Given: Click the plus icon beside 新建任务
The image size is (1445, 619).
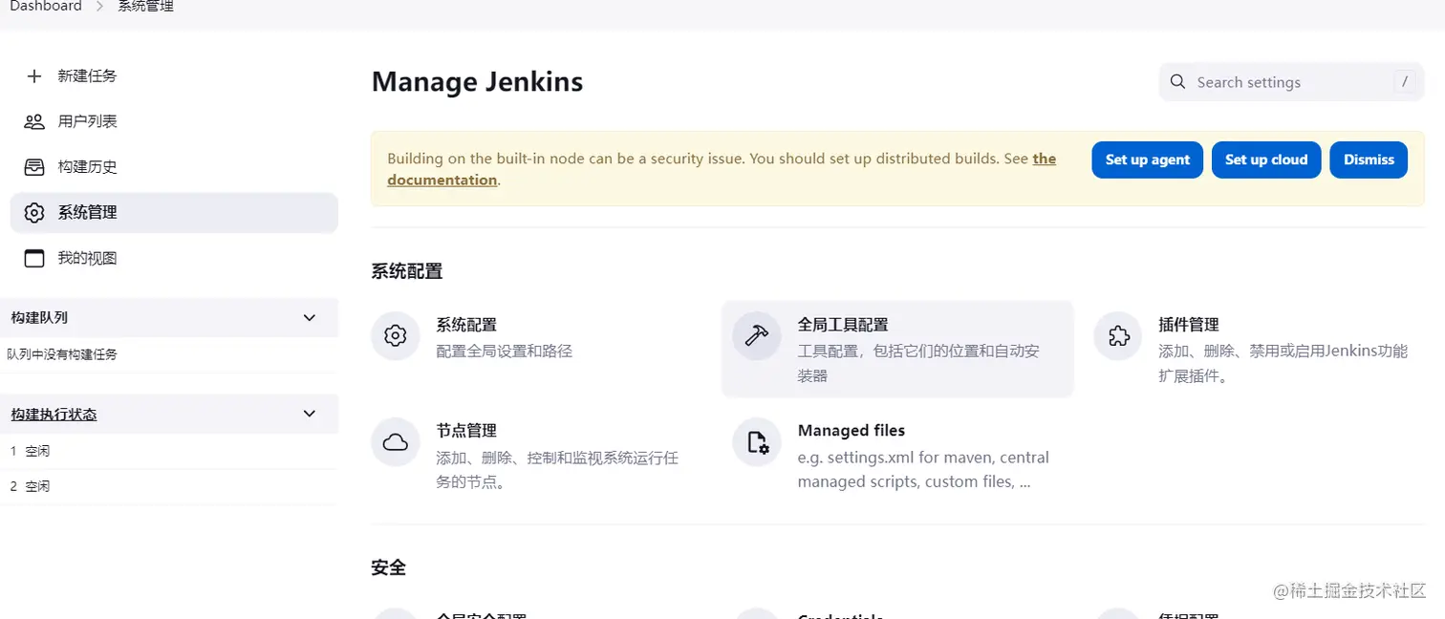Looking at the screenshot, I should [34, 76].
